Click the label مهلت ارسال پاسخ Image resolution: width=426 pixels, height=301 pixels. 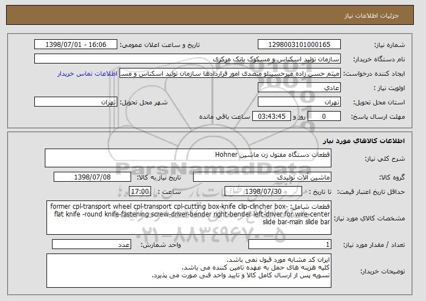[x=378, y=117]
